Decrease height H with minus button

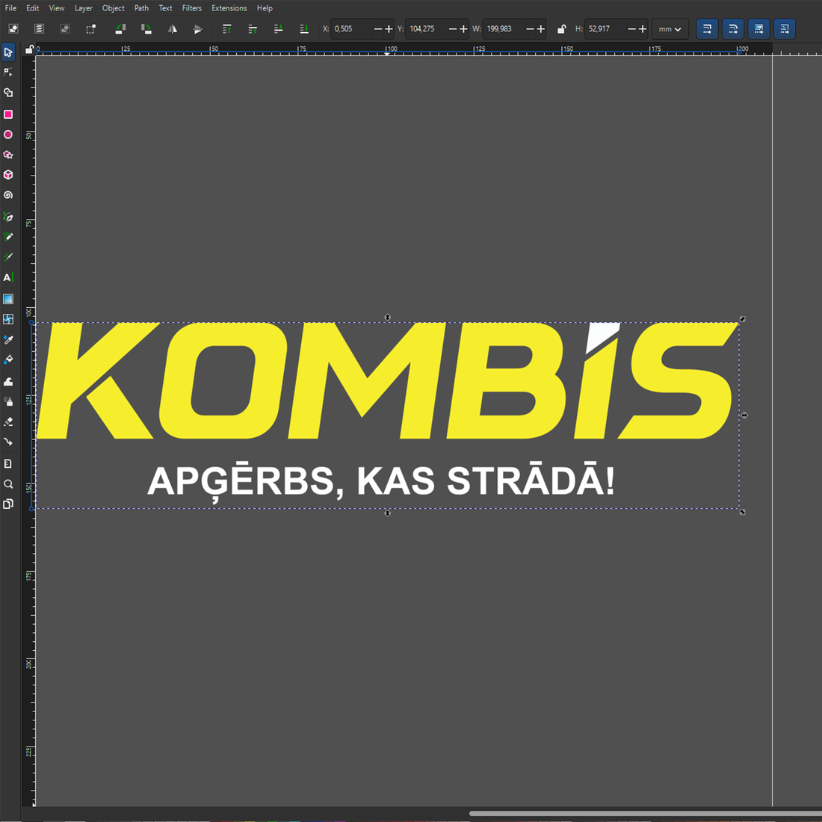(x=631, y=29)
